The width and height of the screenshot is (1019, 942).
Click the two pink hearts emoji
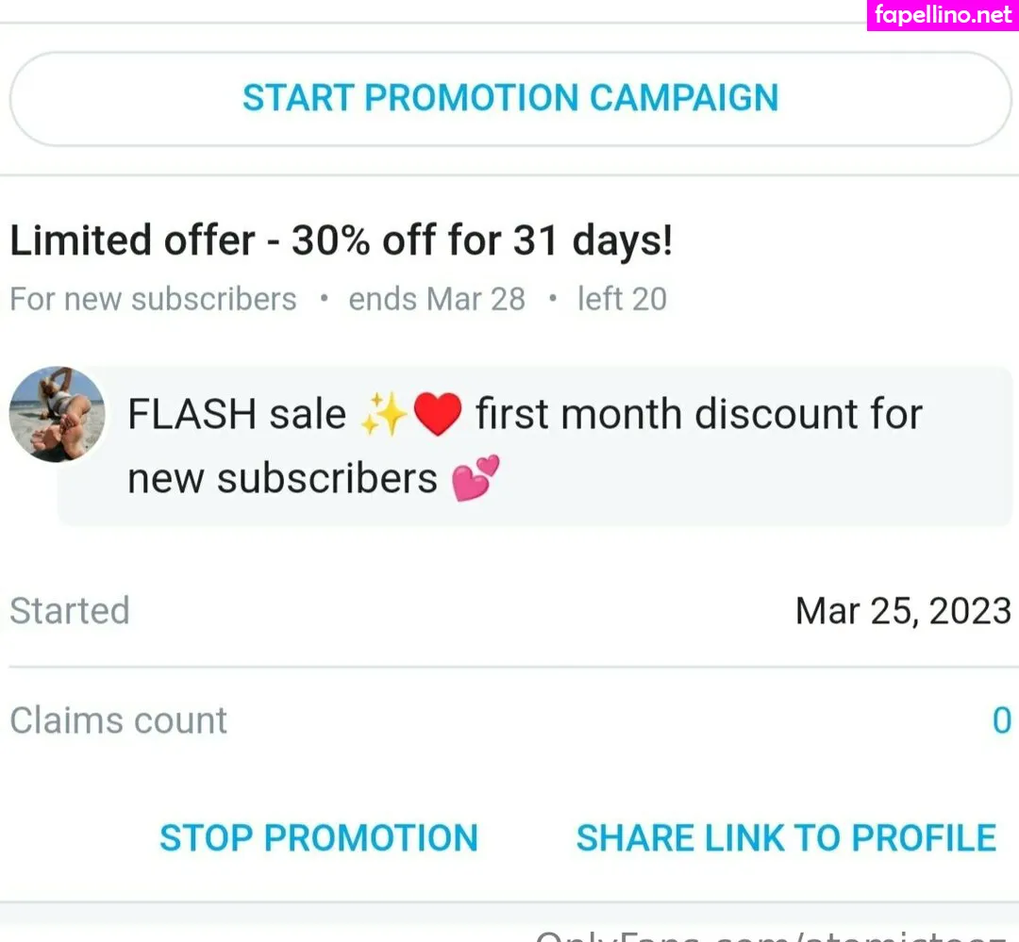coord(476,478)
